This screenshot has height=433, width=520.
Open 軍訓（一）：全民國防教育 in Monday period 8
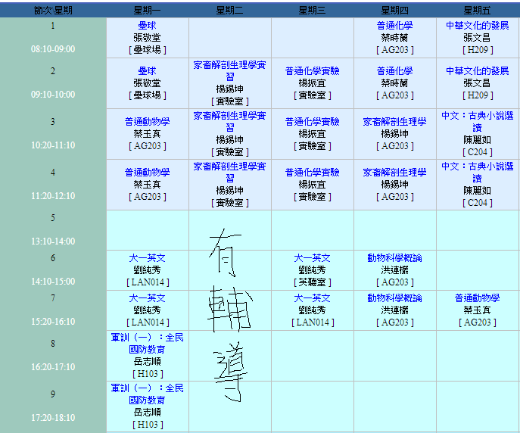click(x=147, y=344)
